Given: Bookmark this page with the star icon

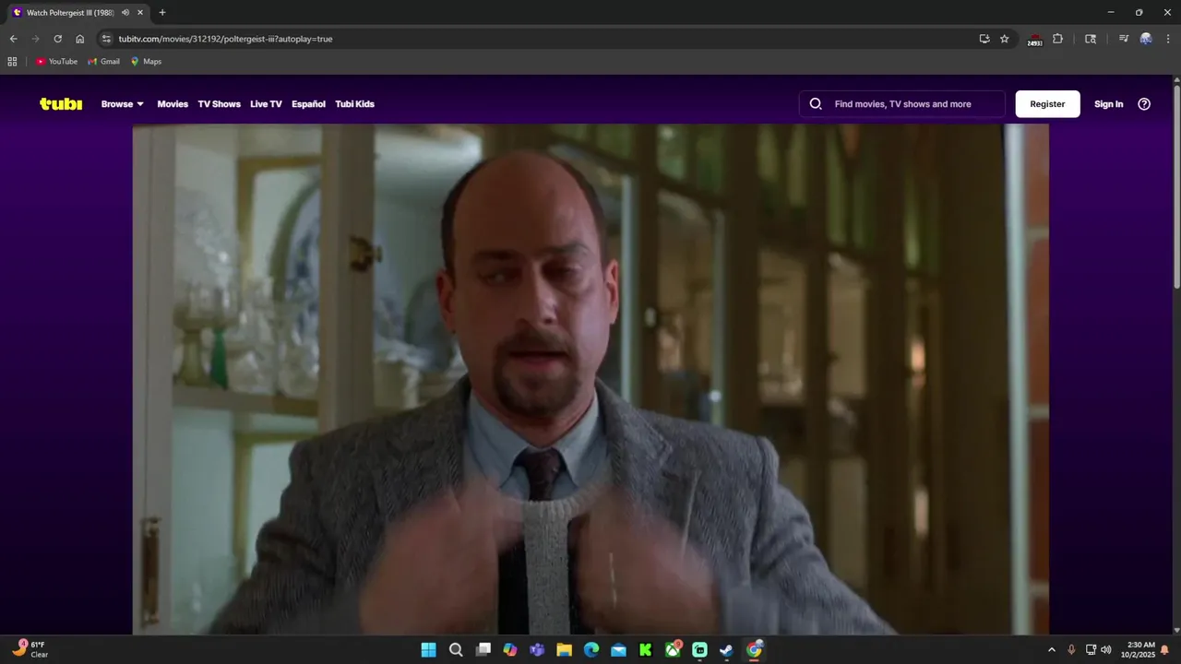Looking at the screenshot, I should point(1005,39).
